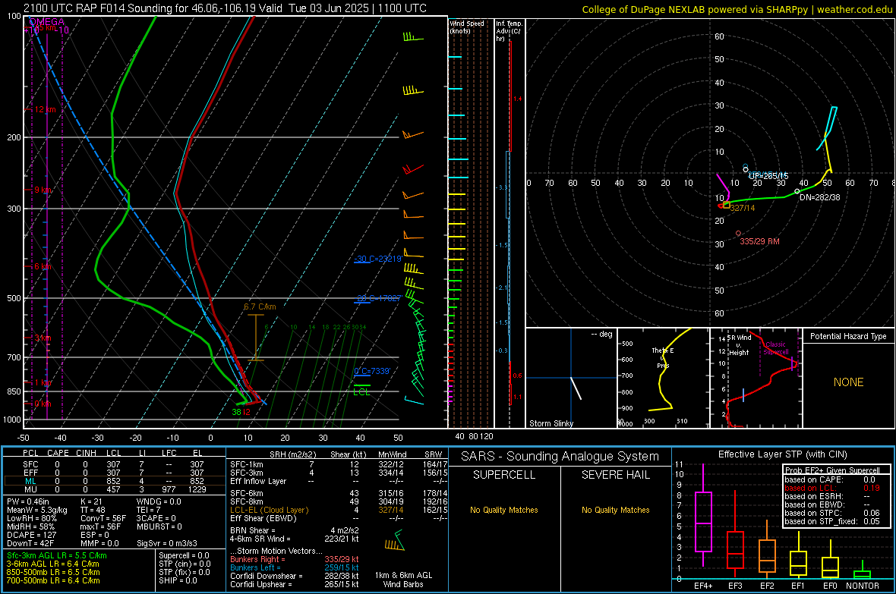Click 700-500mb LR = 6.4 C/km
The image size is (896, 594).
(x=53, y=580)
